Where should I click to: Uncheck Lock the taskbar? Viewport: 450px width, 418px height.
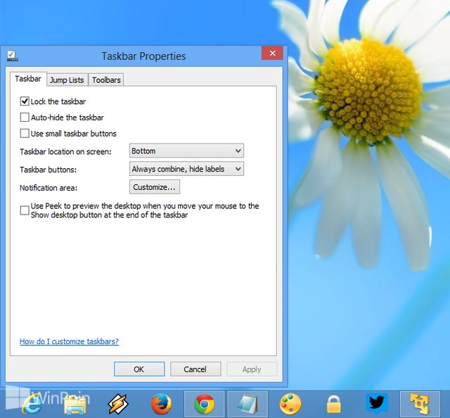tap(25, 101)
